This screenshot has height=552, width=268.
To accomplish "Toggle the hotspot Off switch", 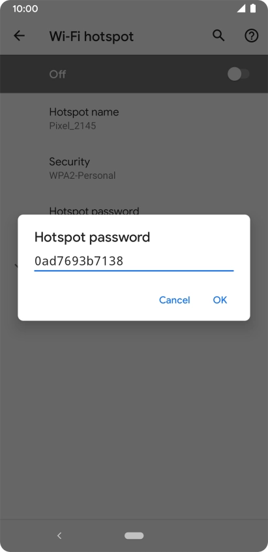I will (x=239, y=74).
